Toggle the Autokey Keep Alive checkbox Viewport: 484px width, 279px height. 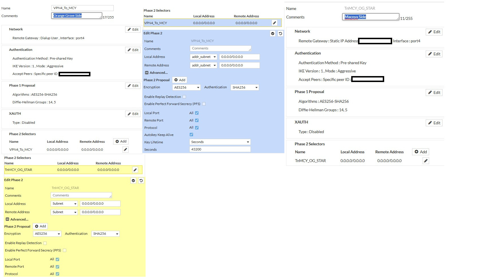(x=191, y=135)
